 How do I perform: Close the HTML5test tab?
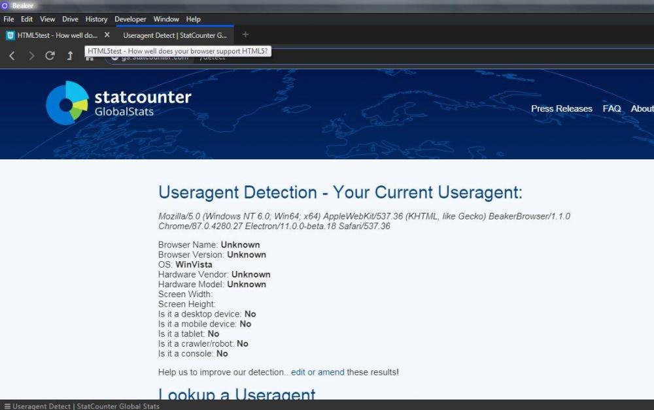(107, 35)
